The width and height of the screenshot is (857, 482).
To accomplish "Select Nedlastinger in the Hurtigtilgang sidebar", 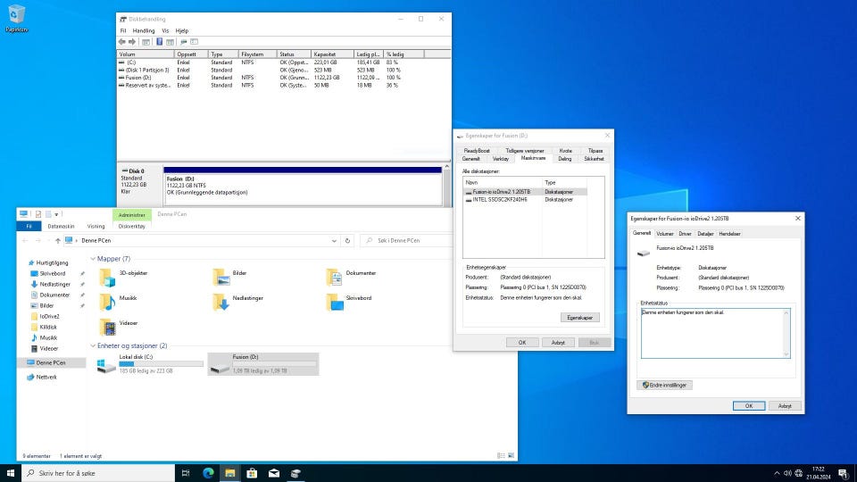I will 54,285.
